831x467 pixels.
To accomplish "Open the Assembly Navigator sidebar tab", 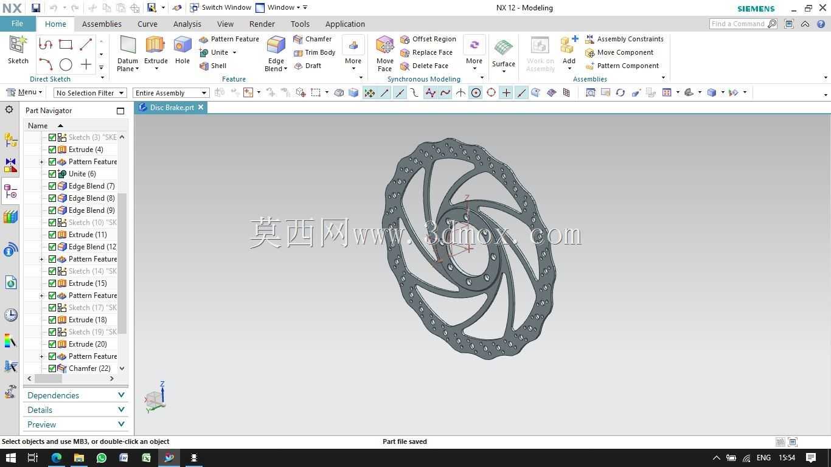I will (x=10, y=140).
